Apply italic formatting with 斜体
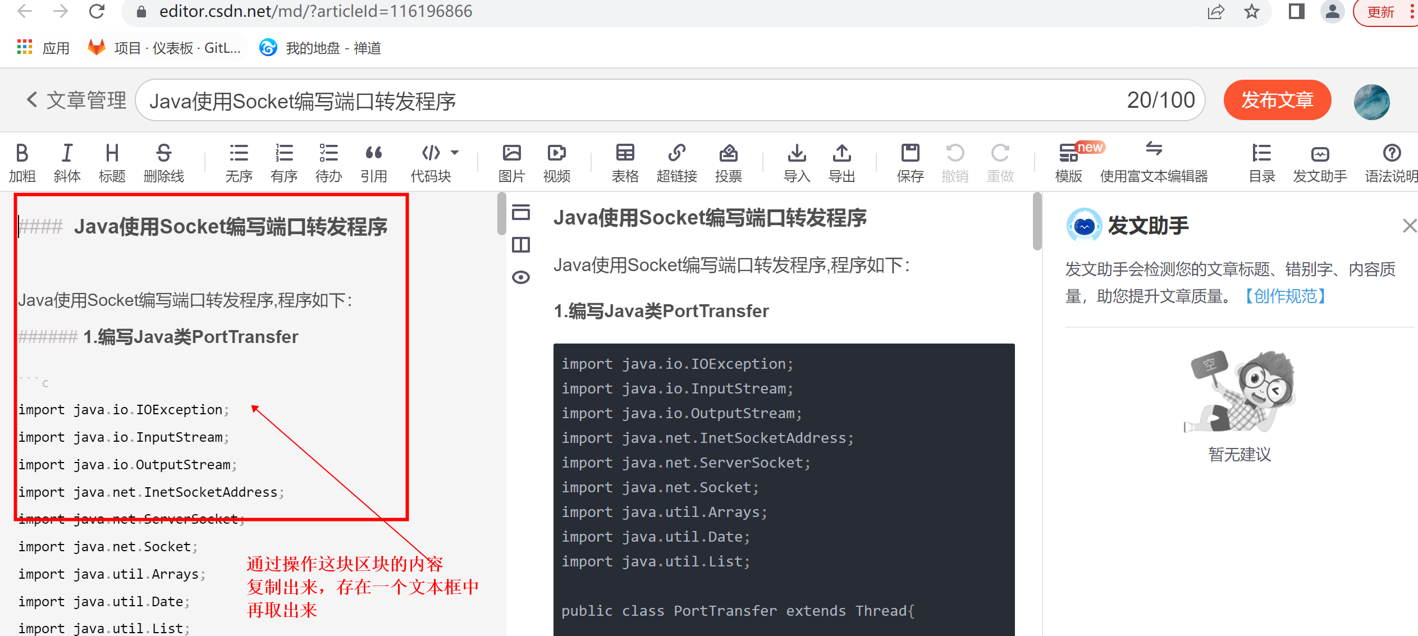The height and width of the screenshot is (636, 1418). (67, 163)
